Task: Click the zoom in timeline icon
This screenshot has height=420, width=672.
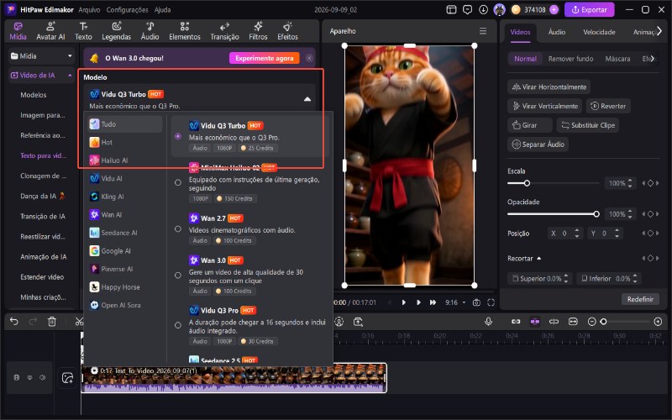Action: coord(658,322)
